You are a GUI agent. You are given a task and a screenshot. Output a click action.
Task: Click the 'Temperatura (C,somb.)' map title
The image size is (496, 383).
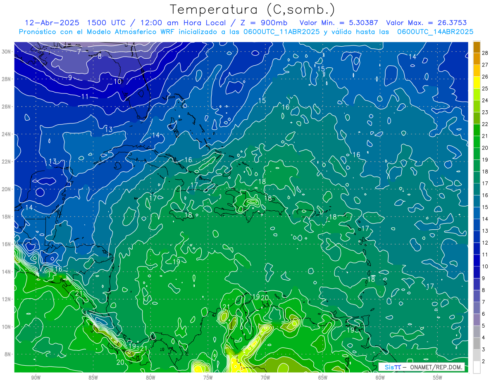[x=253, y=10]
